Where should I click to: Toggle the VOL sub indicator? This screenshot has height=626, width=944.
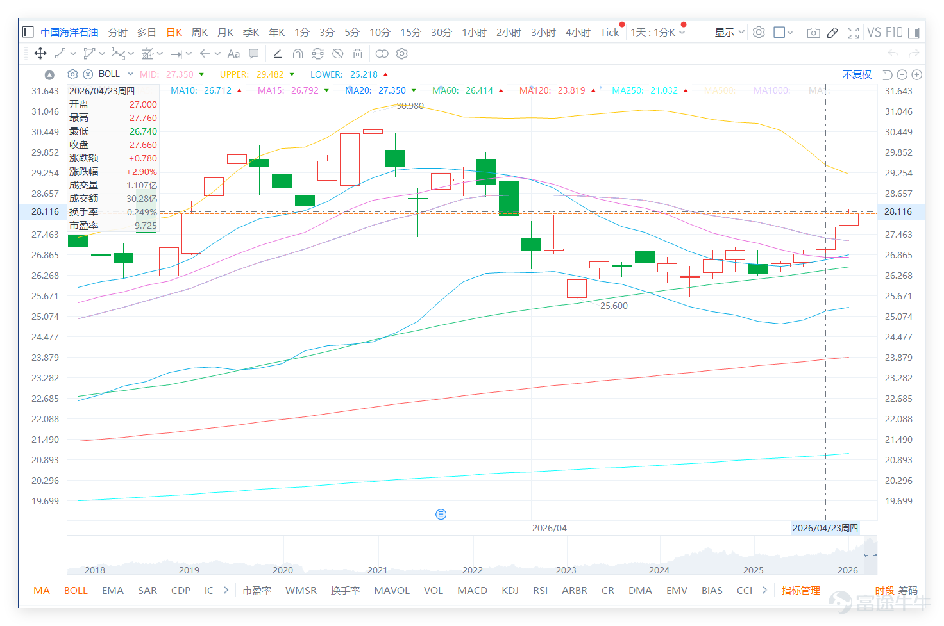434,590
